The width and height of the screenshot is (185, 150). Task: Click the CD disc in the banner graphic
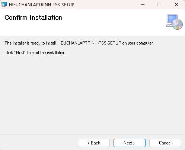point(178,25)
